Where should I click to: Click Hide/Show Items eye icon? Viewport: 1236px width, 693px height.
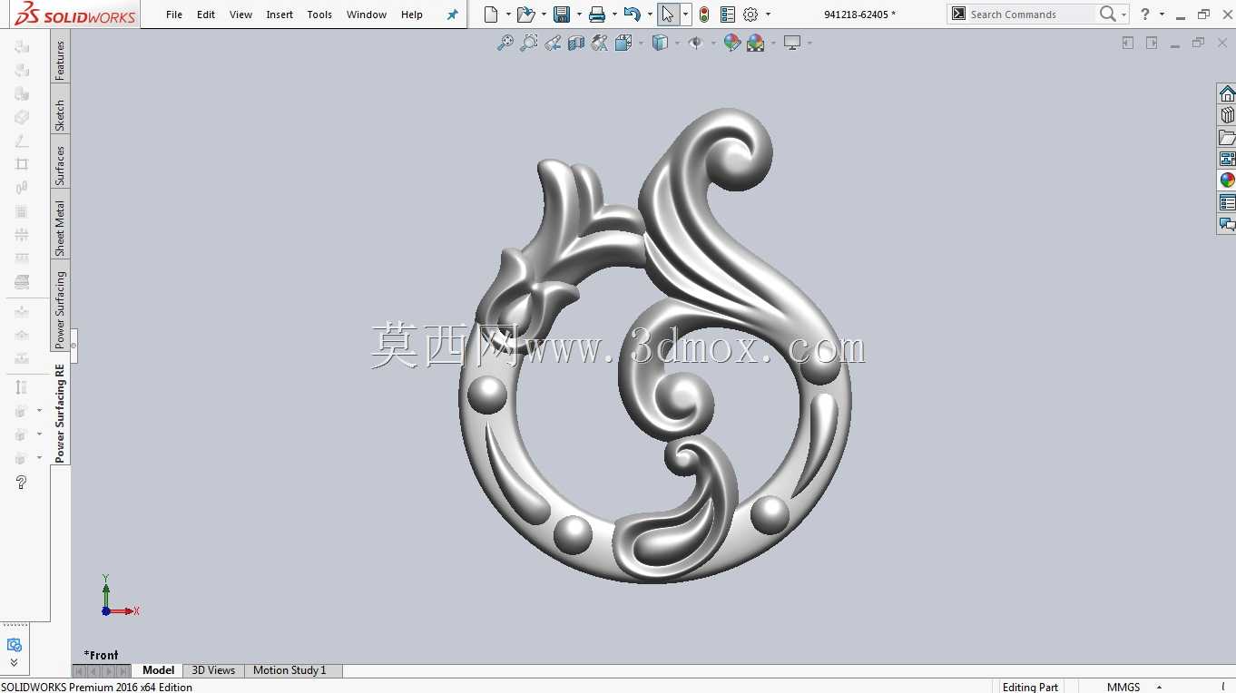pyautogui.click(x=696, y=43)
